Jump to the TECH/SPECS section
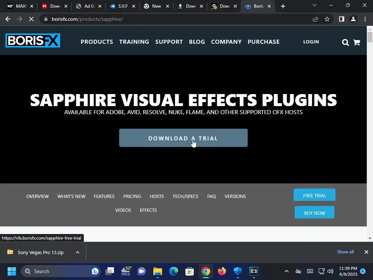The image size is (373, 280). 185,197
